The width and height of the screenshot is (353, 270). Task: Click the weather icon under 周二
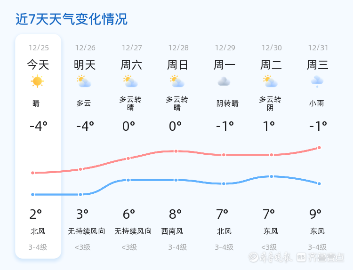pyautogui.click(x=270, y=81)
